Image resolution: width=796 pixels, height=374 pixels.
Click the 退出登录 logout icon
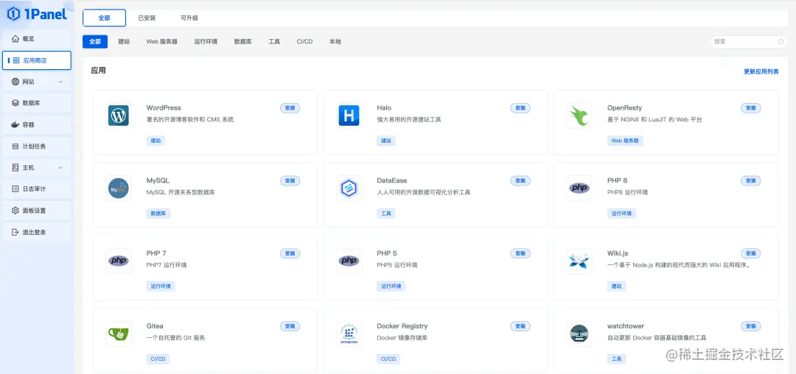pyautogui.click(x=15, y=232)
